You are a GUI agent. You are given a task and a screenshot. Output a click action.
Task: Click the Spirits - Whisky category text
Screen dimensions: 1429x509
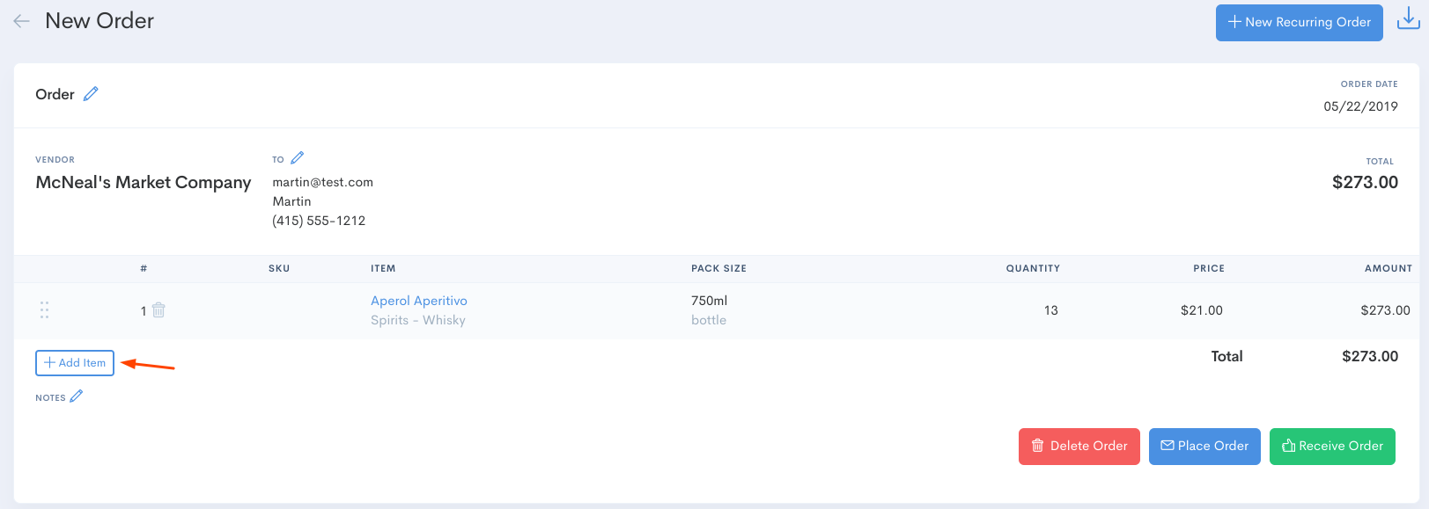(418, 320)
